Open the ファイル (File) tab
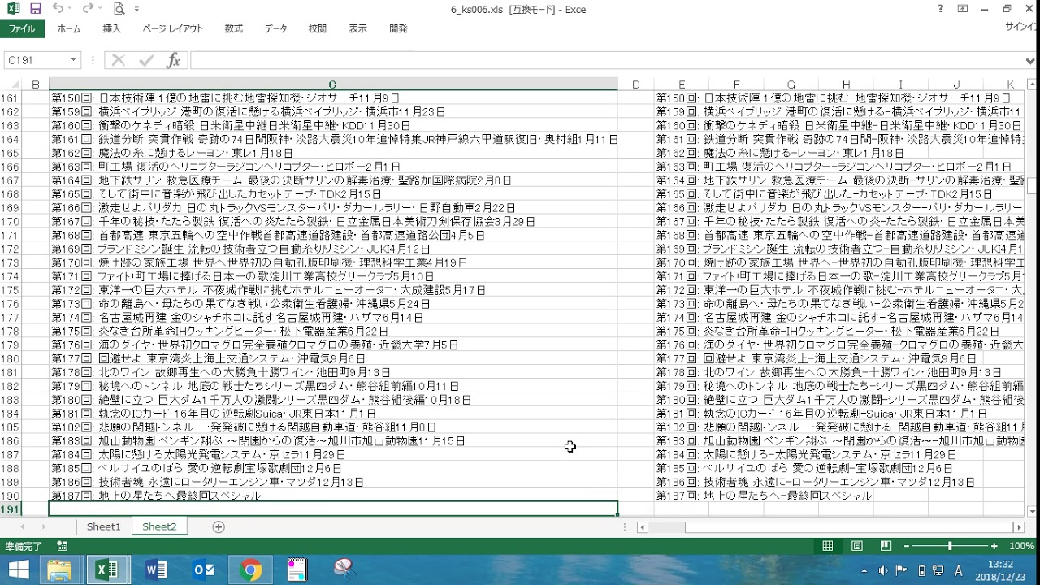Screen dimensions: 1040x585 (22, 28)
